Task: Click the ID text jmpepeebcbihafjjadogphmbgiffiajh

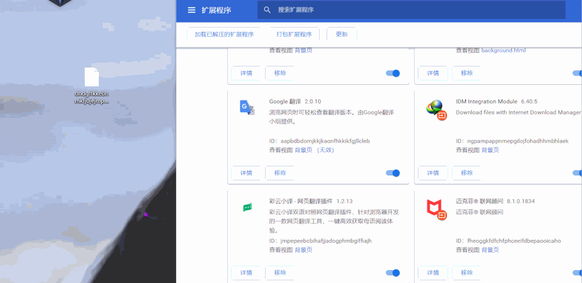Action: [326, 241]
